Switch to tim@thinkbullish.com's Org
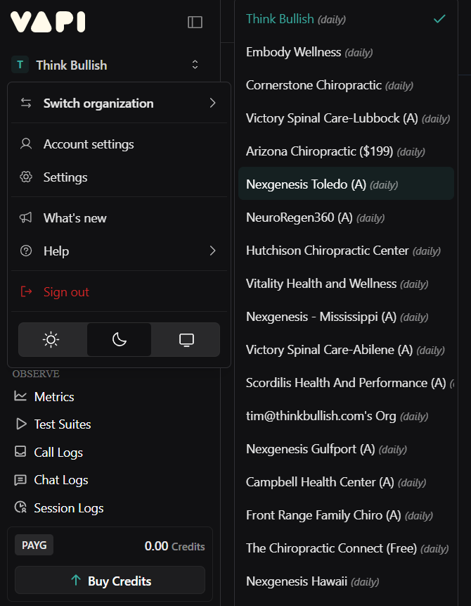This screenshot has width=471, height=606. coord(346,416)
